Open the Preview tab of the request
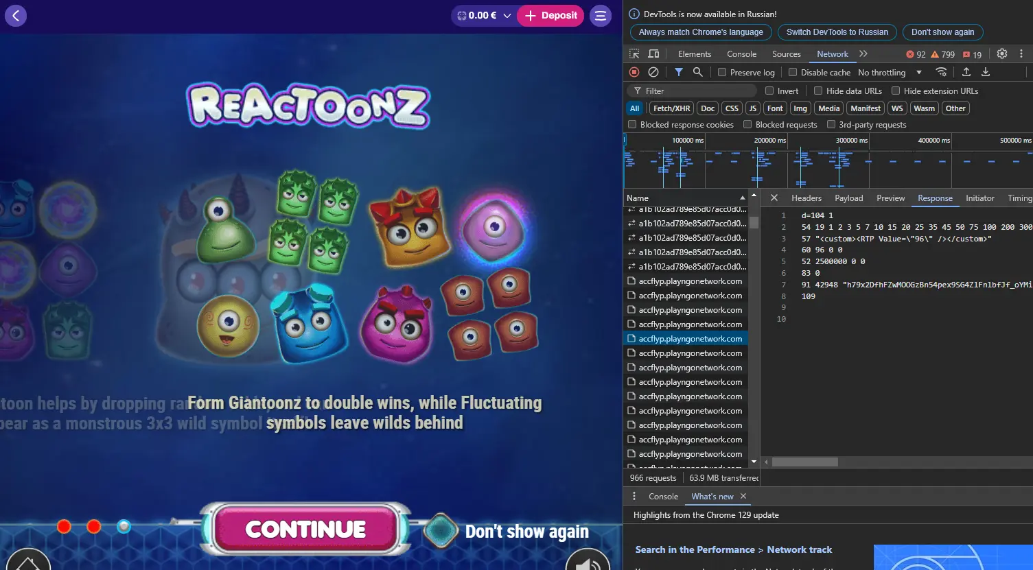Image resolution: width=1033 pixels, height=570 pixels. click(891, 198)
